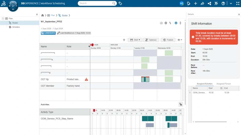The height and width of the screenshot is (135, 241).
Task: Select ODT ltp's Wednesday shift block
Action: pyautogui.click(x=169, y=79)
